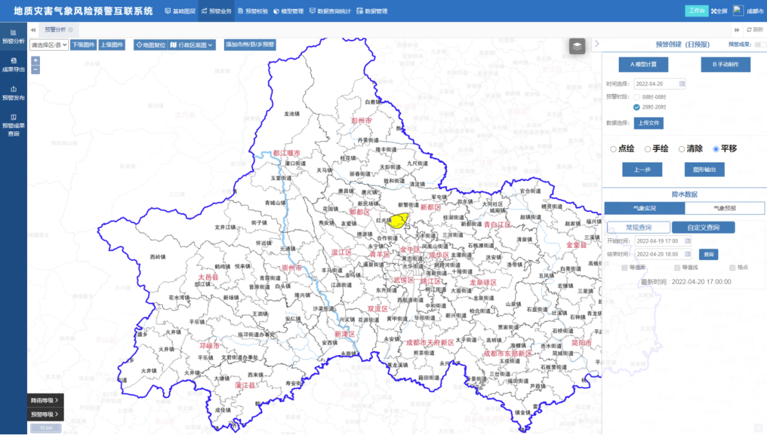This screenshot has width=767, height=435.
Task: Open 数据查询统计 menu
Action: pyautogui.click(x=330, y=11)
